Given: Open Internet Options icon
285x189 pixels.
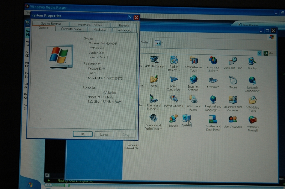Looking at the screenshot, I should tap(193, 84).
